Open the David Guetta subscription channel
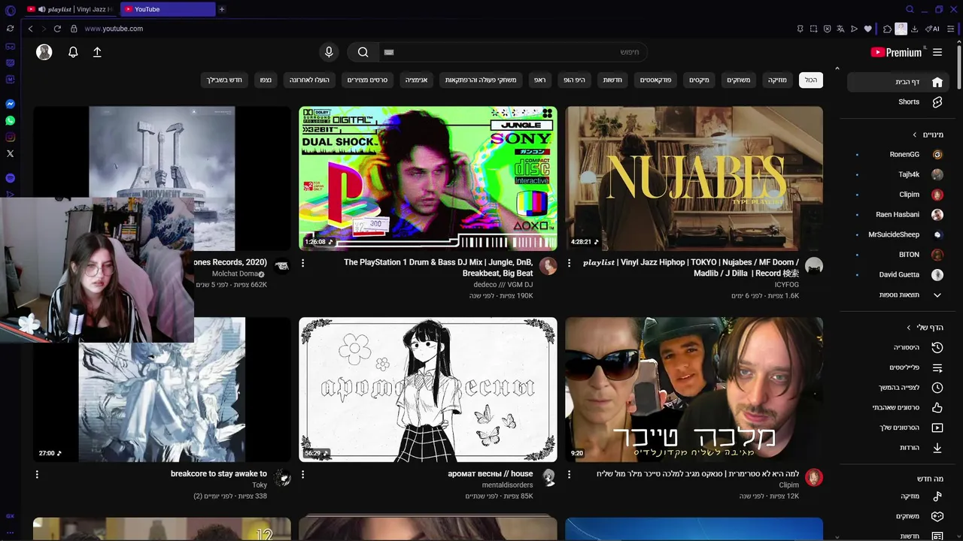This screenshot has height=541, width=963. pyautogui.click(x=899, y=274)
